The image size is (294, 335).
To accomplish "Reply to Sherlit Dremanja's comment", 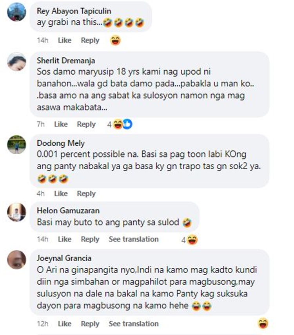I will [x=86, y=124].
